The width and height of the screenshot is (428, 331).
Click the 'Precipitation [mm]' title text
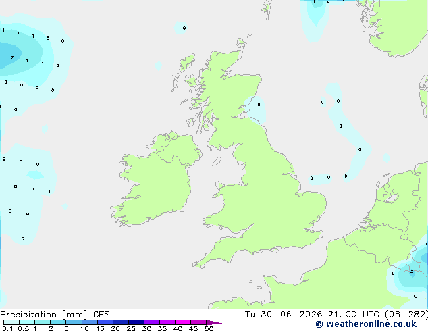[x=44, y=315]
